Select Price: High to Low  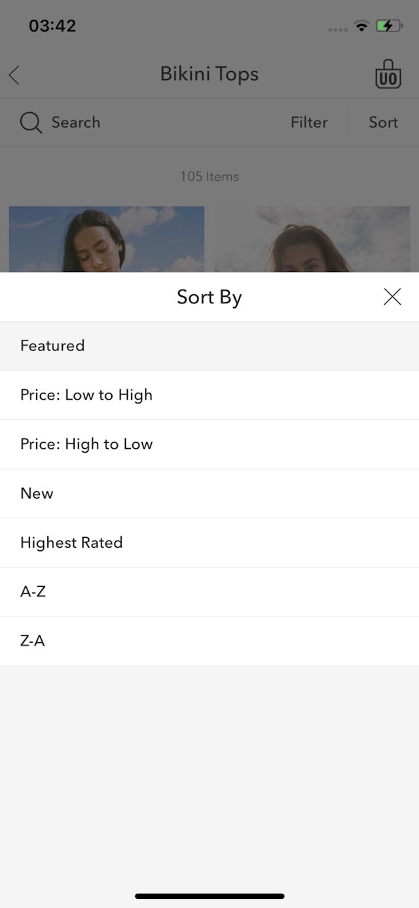click(86, 444)
